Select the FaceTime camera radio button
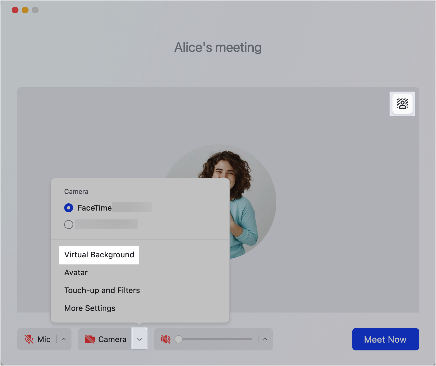 69,208
